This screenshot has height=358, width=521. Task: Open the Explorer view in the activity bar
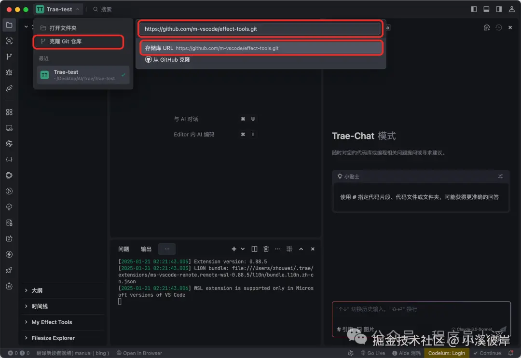(9, 25)
